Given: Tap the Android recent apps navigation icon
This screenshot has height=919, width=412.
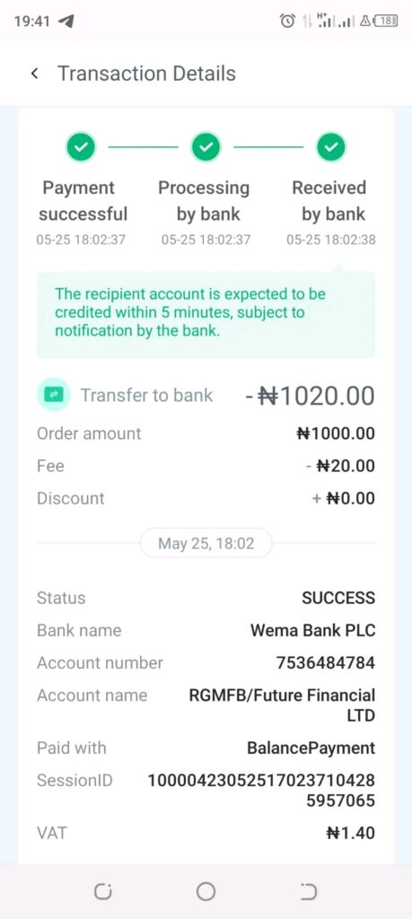Looking at the screenshot, I should (x=103, y=892).
